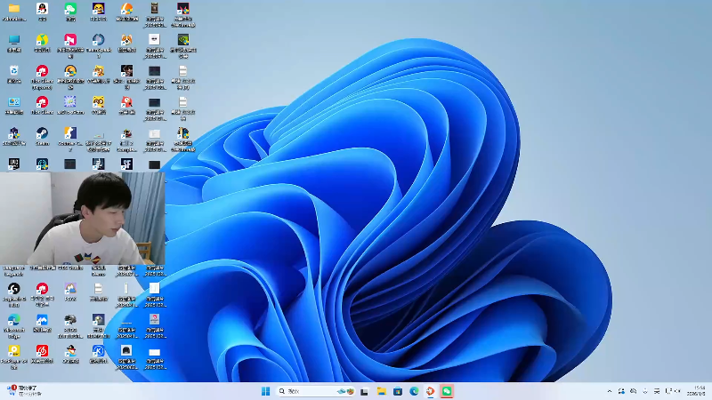Select the red NetEase Cloud Music icon

click(42, 351)
